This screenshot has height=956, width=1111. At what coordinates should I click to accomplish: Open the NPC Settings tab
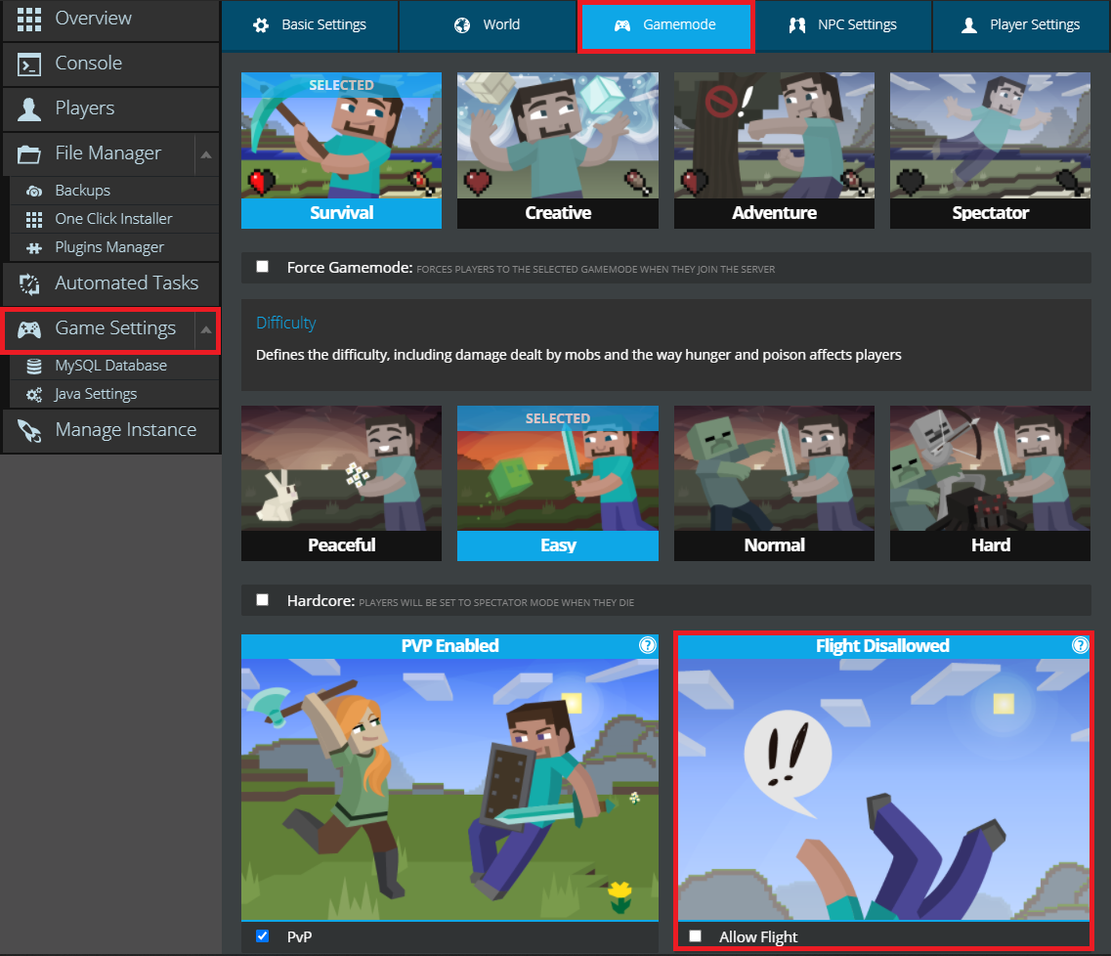[842, 25]
